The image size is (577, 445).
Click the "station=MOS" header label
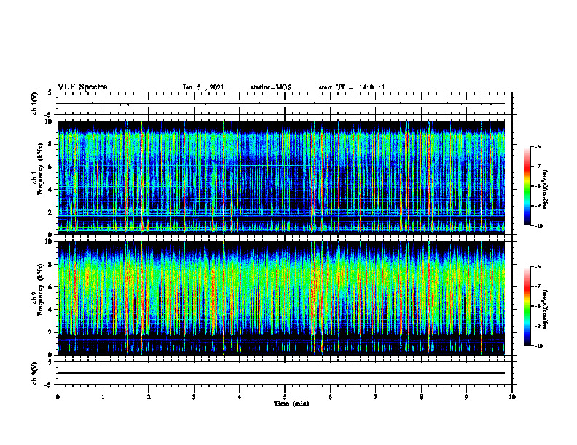tap(271, 87)
